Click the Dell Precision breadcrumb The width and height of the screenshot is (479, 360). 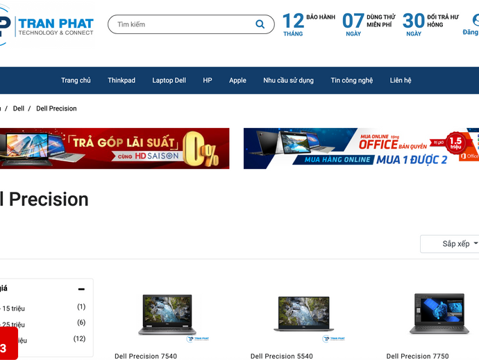click(56, 108)
